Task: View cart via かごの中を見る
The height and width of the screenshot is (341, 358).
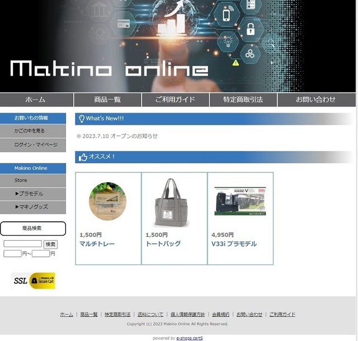Action: coord(33,131)
